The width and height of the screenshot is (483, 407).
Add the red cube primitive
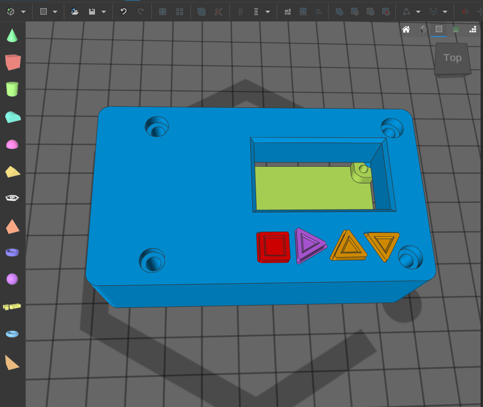point(13,62)
